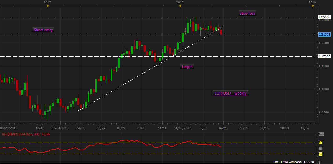Click the 2017 year marker triangle
This screenshot has height=164, width=333.
pos(48,6)
